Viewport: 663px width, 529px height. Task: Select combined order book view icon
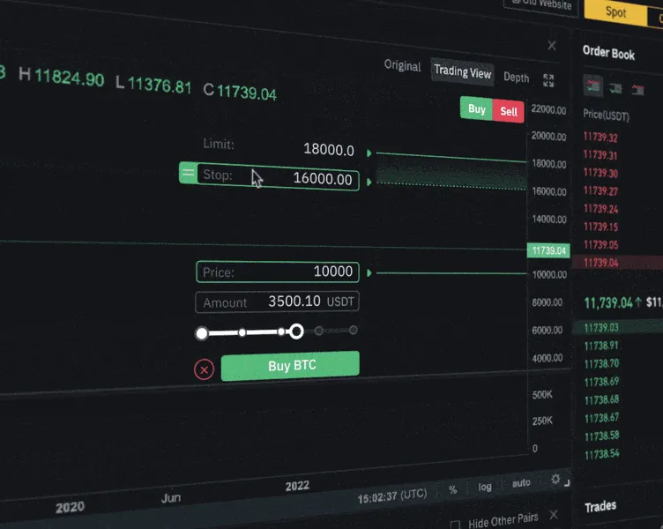(x=592, y=86)
